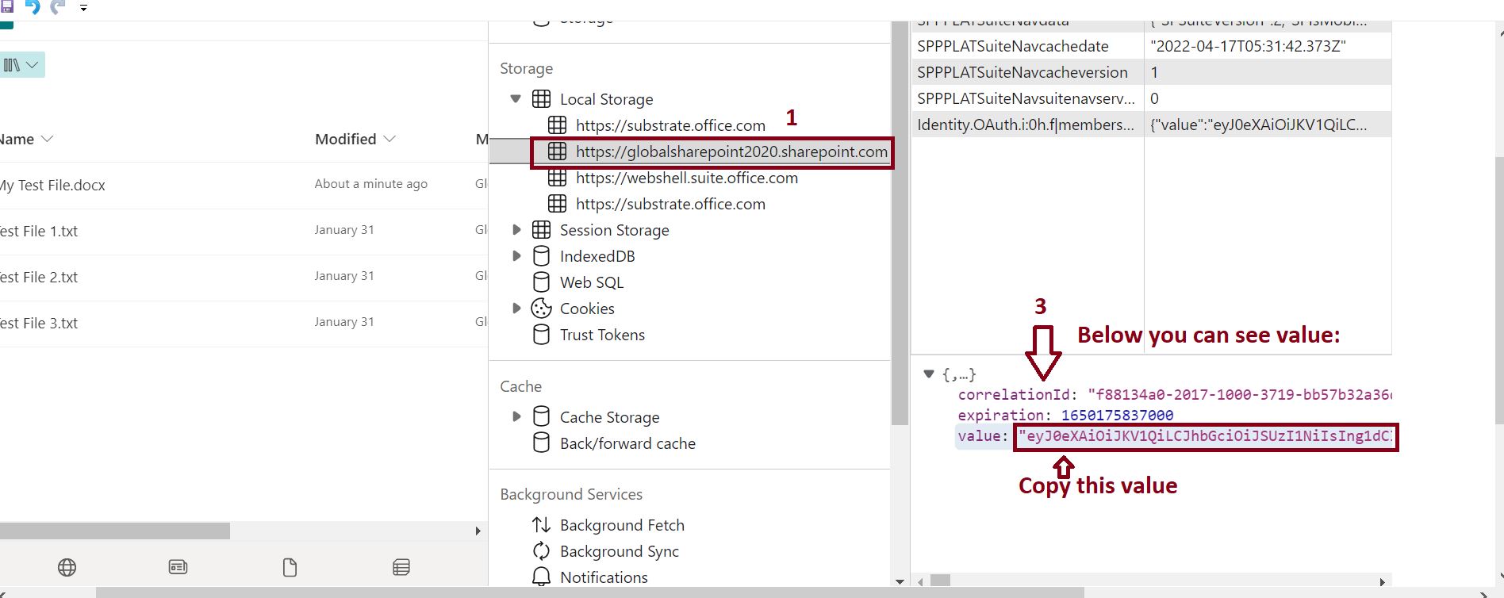This screenshot has width=1504, height=598.
Task: Open the Modified column sort chevron
Action: click(x=389, y=139)
